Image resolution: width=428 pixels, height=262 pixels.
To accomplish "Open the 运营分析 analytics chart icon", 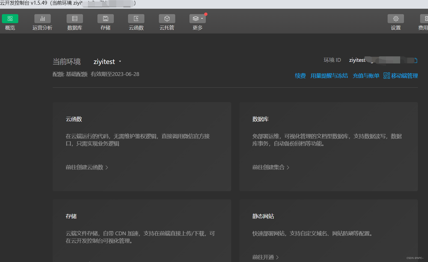I will point(42,19).
